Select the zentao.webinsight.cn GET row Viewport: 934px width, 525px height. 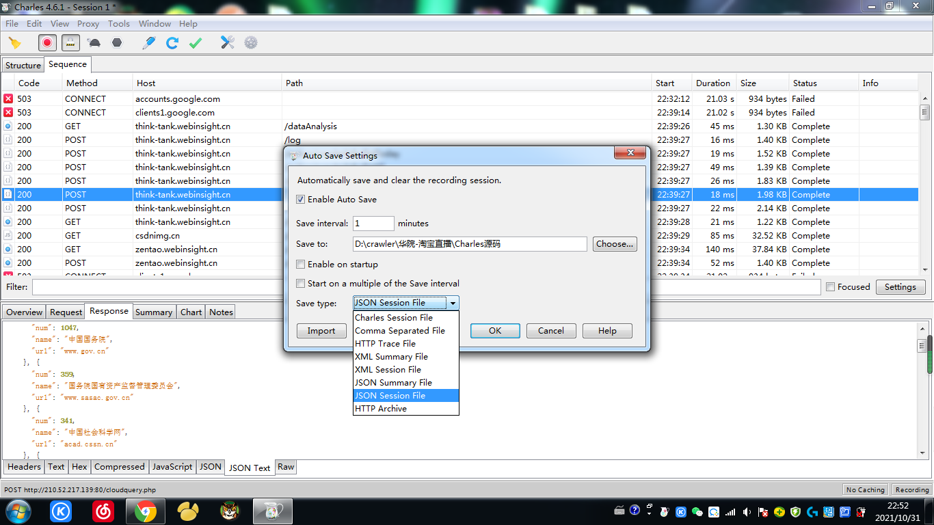460,250
